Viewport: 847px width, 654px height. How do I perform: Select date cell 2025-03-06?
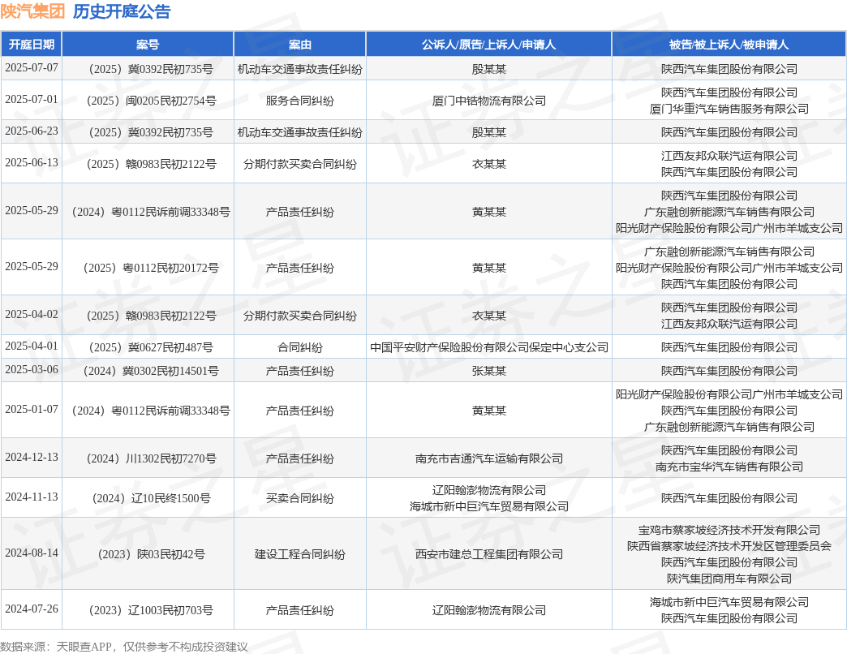(x=32, y=369)
